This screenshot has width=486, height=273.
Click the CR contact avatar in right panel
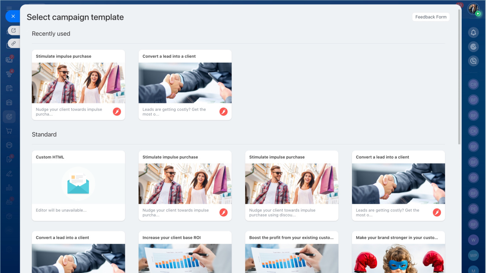473,85
